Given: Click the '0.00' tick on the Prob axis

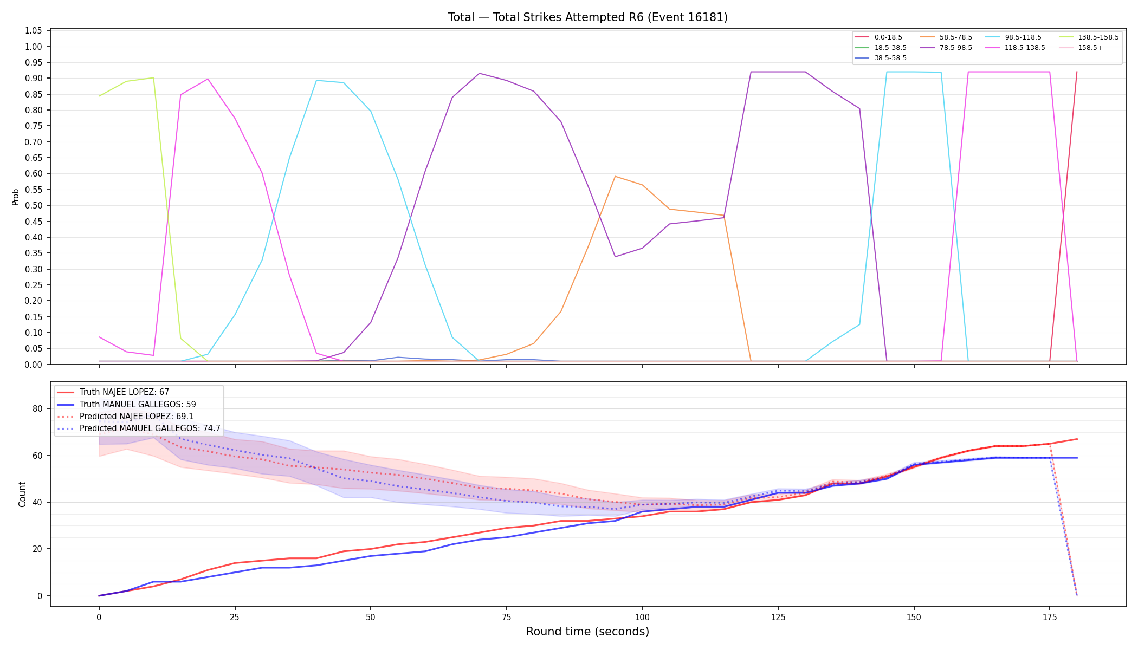Looking at the screenshot, I should [x=34, y=365].
